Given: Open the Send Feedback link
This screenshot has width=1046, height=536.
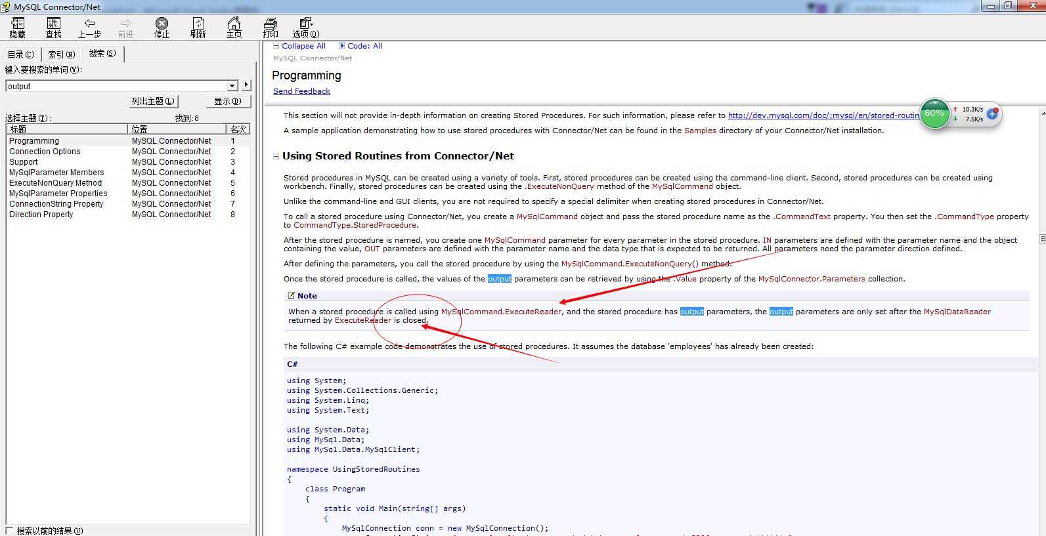Looking at the screenshot, I should (301, 91).
